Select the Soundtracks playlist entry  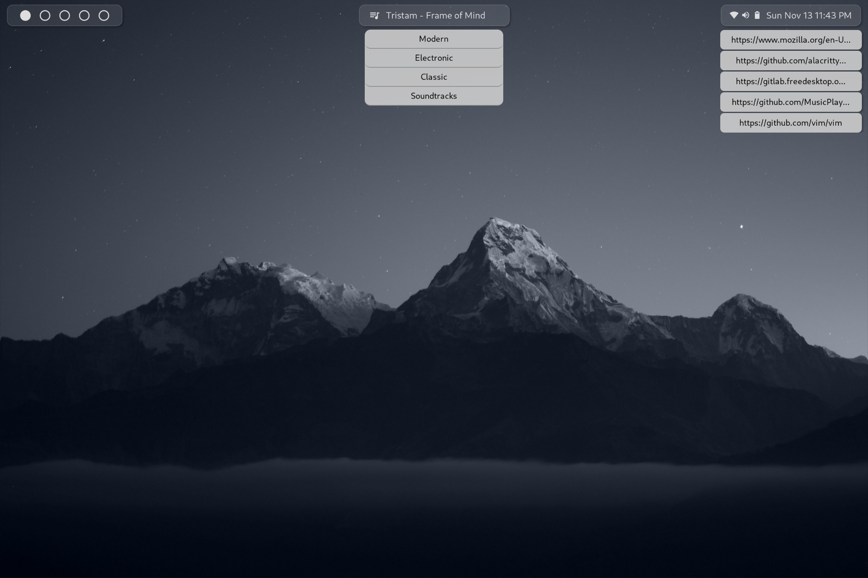pos(434,96)
